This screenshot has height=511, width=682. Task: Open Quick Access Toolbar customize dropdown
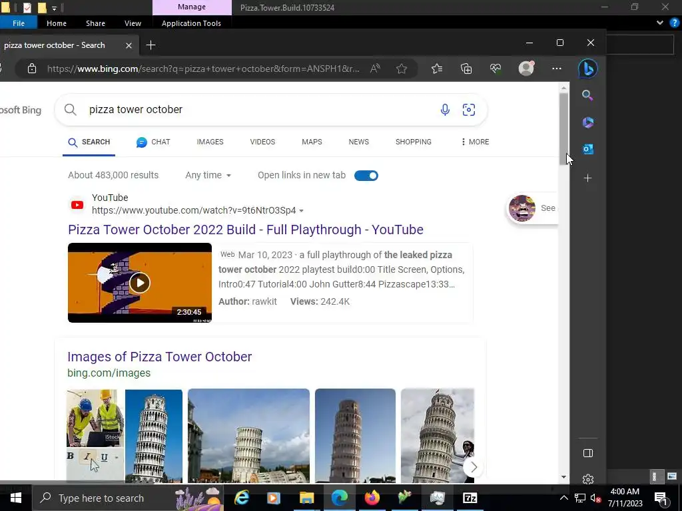pyautogui.click(x=55, y=8)
